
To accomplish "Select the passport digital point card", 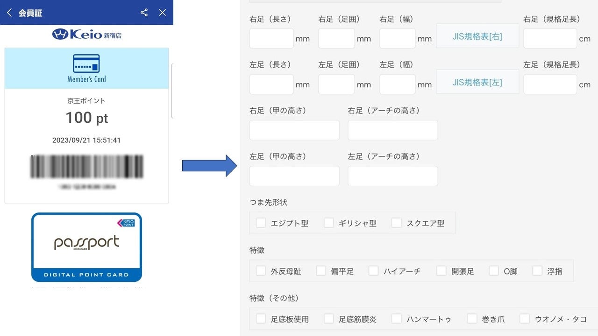I will [86, 246].
